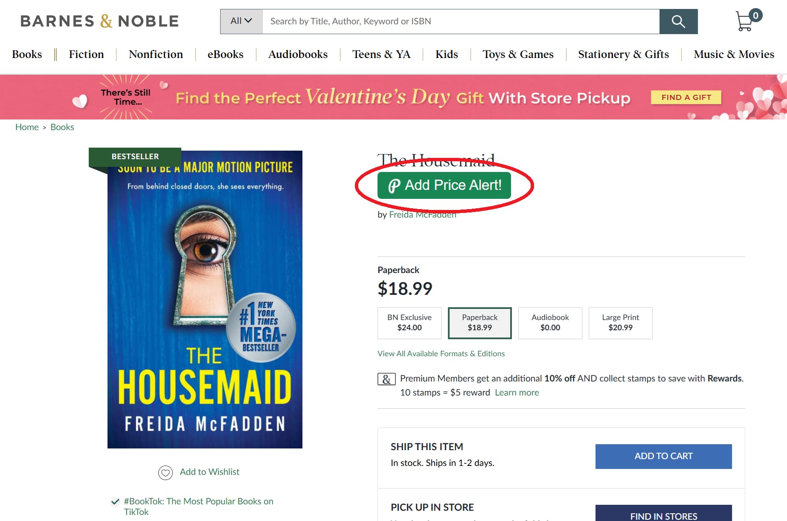Click the Premium Rewards ampersand icon
Screen dimensions: 787x521
point(386,379)
